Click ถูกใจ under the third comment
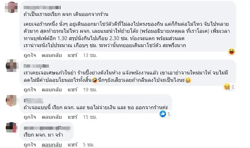Image resolution: width=250 pixels, height=148 pixels. pyautogui.click(x=30, y=117)
